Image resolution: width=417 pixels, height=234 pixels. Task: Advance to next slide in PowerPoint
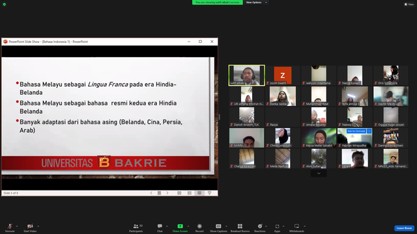(167, 193)
